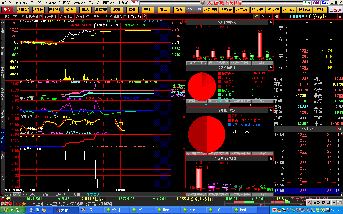
Task: Open the 公式(X) menu
Action: 79,3
